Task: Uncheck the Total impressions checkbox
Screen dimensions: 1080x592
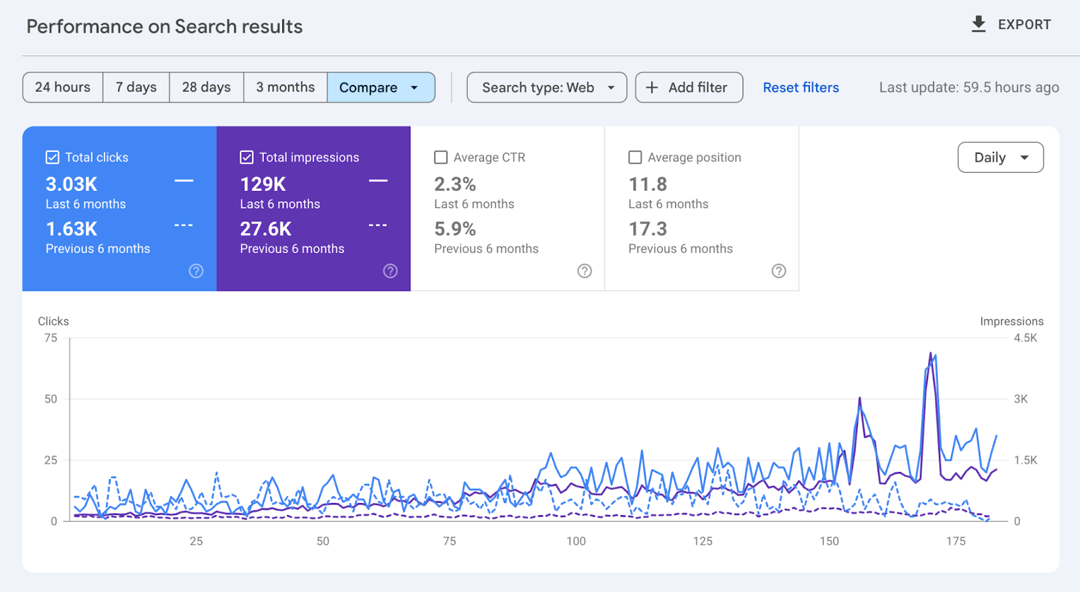Action: [x=246, y=157]
